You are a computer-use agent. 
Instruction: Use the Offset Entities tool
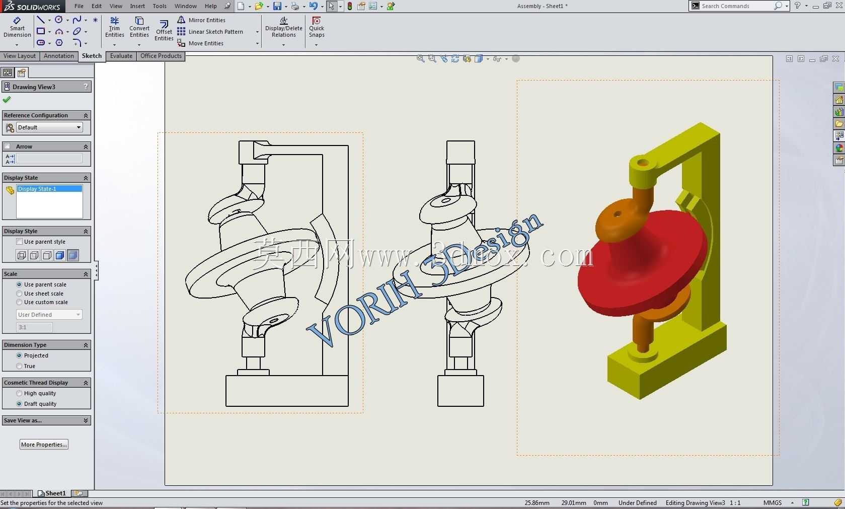click(x=164, y=30)
